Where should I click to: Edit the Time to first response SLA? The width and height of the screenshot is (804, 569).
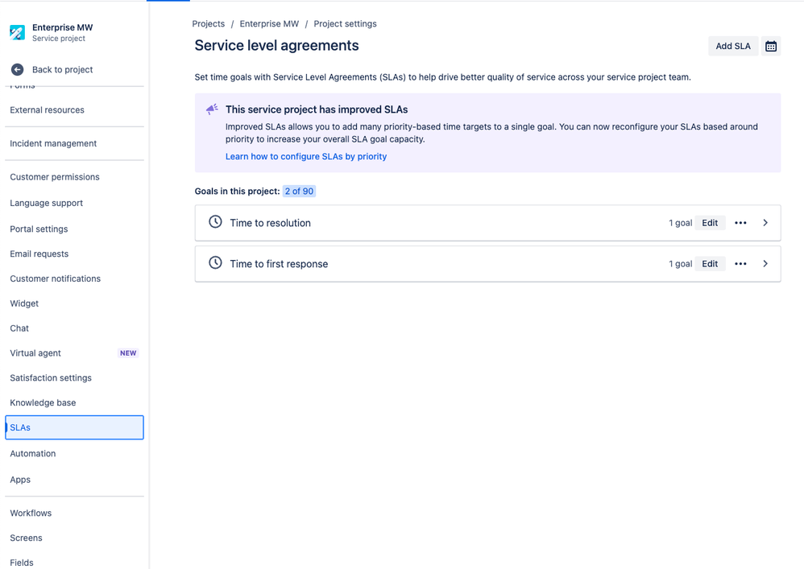(x=710, y=263)
